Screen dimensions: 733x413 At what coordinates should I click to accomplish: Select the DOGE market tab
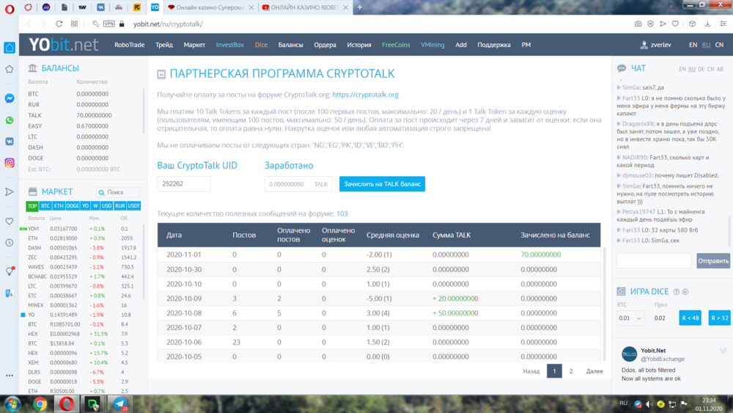pos(73,206)
